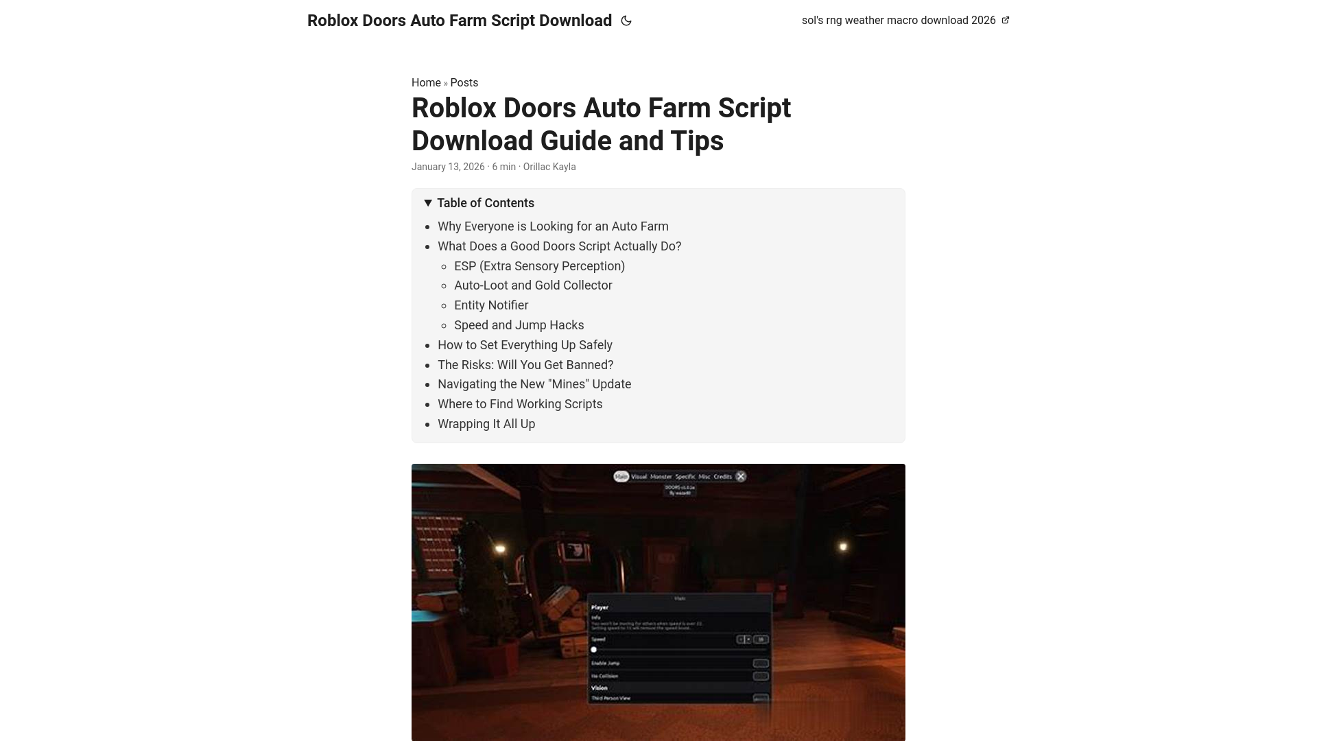Open the site title Roblox Doors Auto Farm Script Download

pos(460,21)
